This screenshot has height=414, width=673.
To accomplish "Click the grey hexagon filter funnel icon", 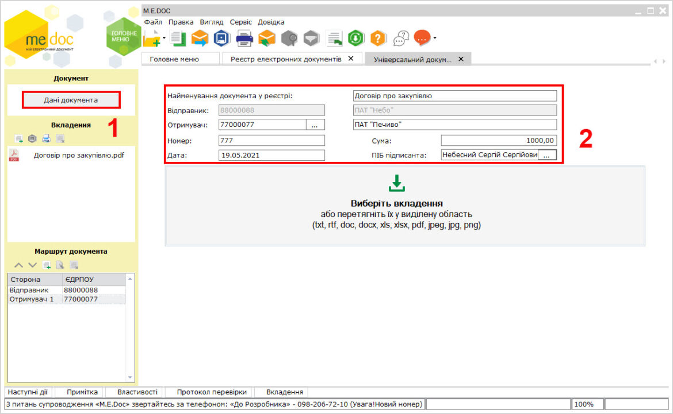I will (x=312, y=38).
